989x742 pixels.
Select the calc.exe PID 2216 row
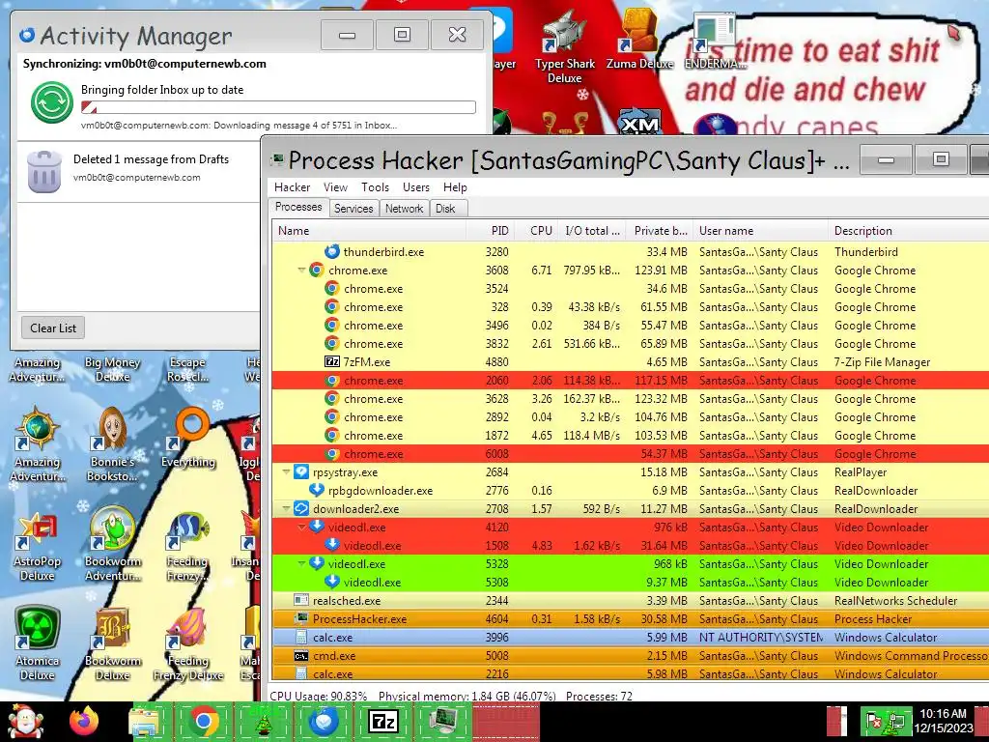tap(631, 673)
